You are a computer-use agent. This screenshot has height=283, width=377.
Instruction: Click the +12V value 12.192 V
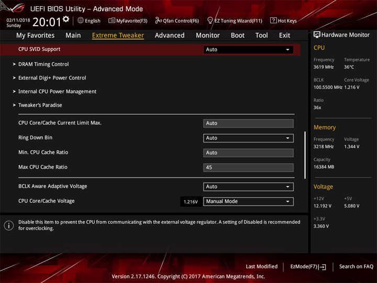(322, 206)
